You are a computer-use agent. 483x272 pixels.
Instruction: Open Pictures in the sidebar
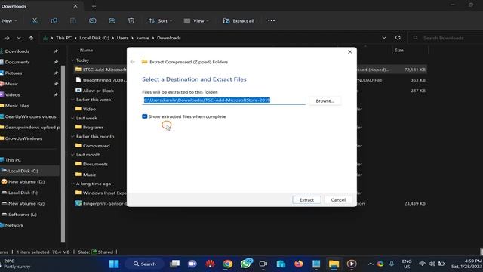[14, 73]
